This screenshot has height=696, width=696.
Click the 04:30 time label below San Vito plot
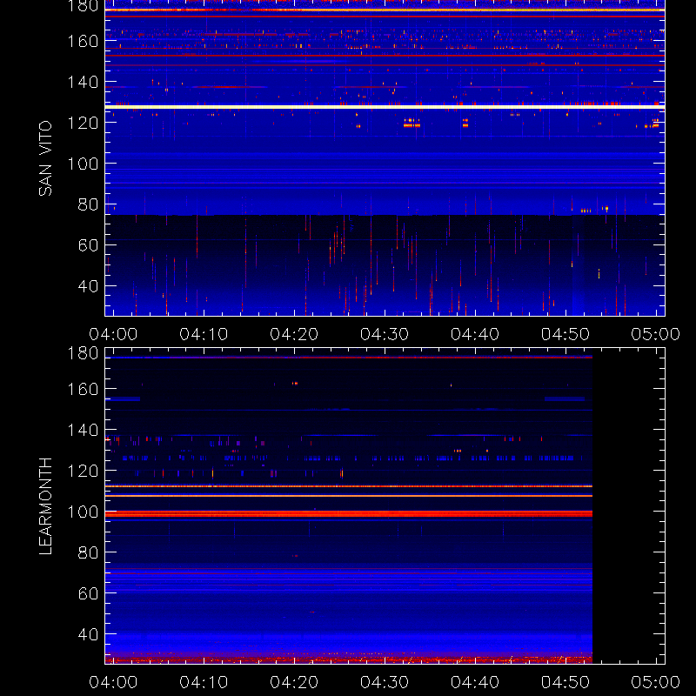(x=385, y=334)
